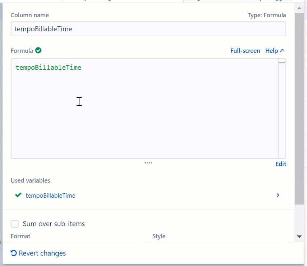
Task: Click the Revert changes button
Action: pyautogui.click(x=38, y=253)
